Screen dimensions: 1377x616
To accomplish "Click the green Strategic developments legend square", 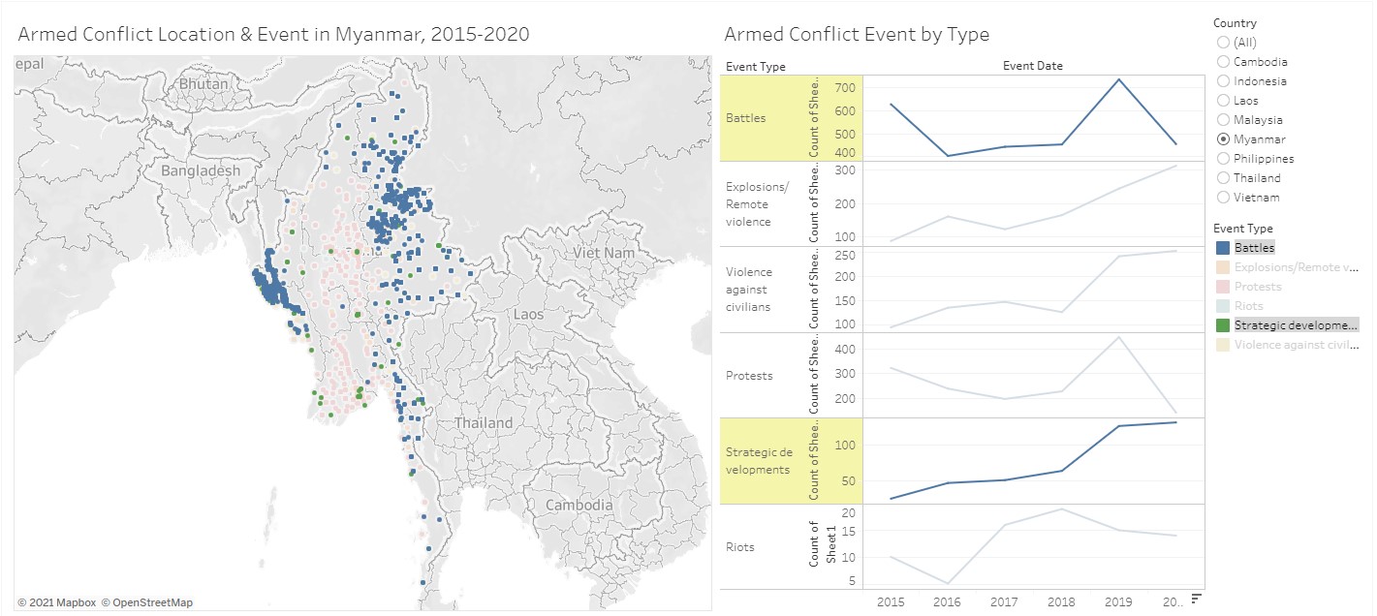I will coord(1223,324).
